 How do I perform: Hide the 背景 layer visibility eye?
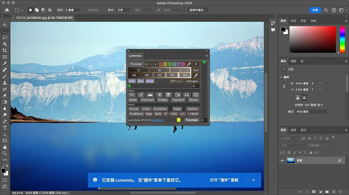point(282,160)
